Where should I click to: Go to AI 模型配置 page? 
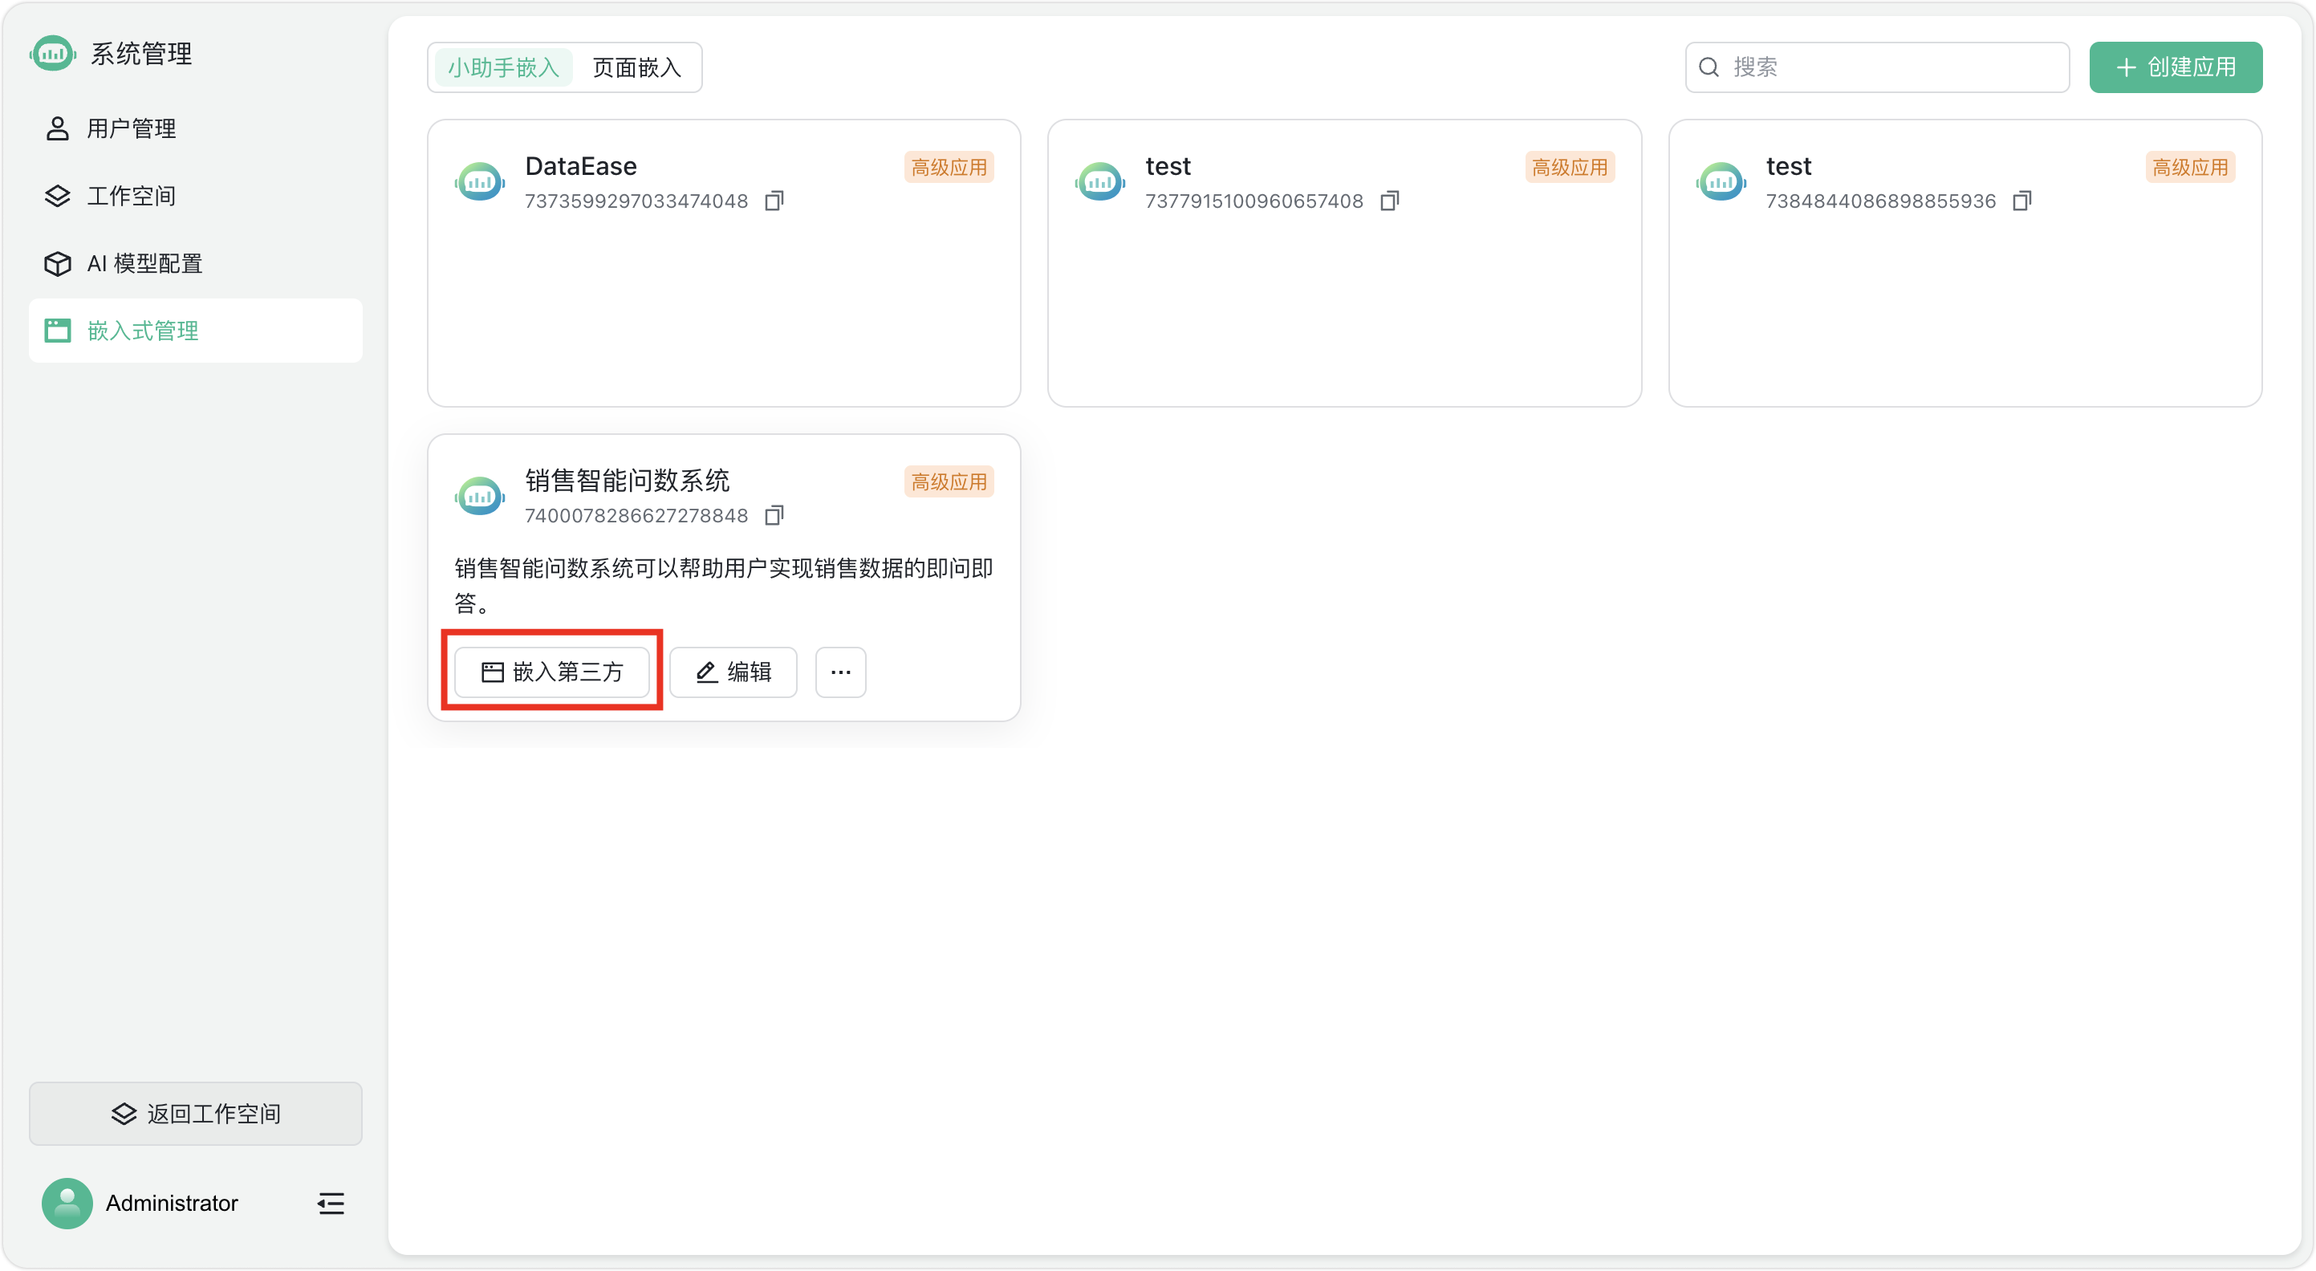[x=144, y=263]
